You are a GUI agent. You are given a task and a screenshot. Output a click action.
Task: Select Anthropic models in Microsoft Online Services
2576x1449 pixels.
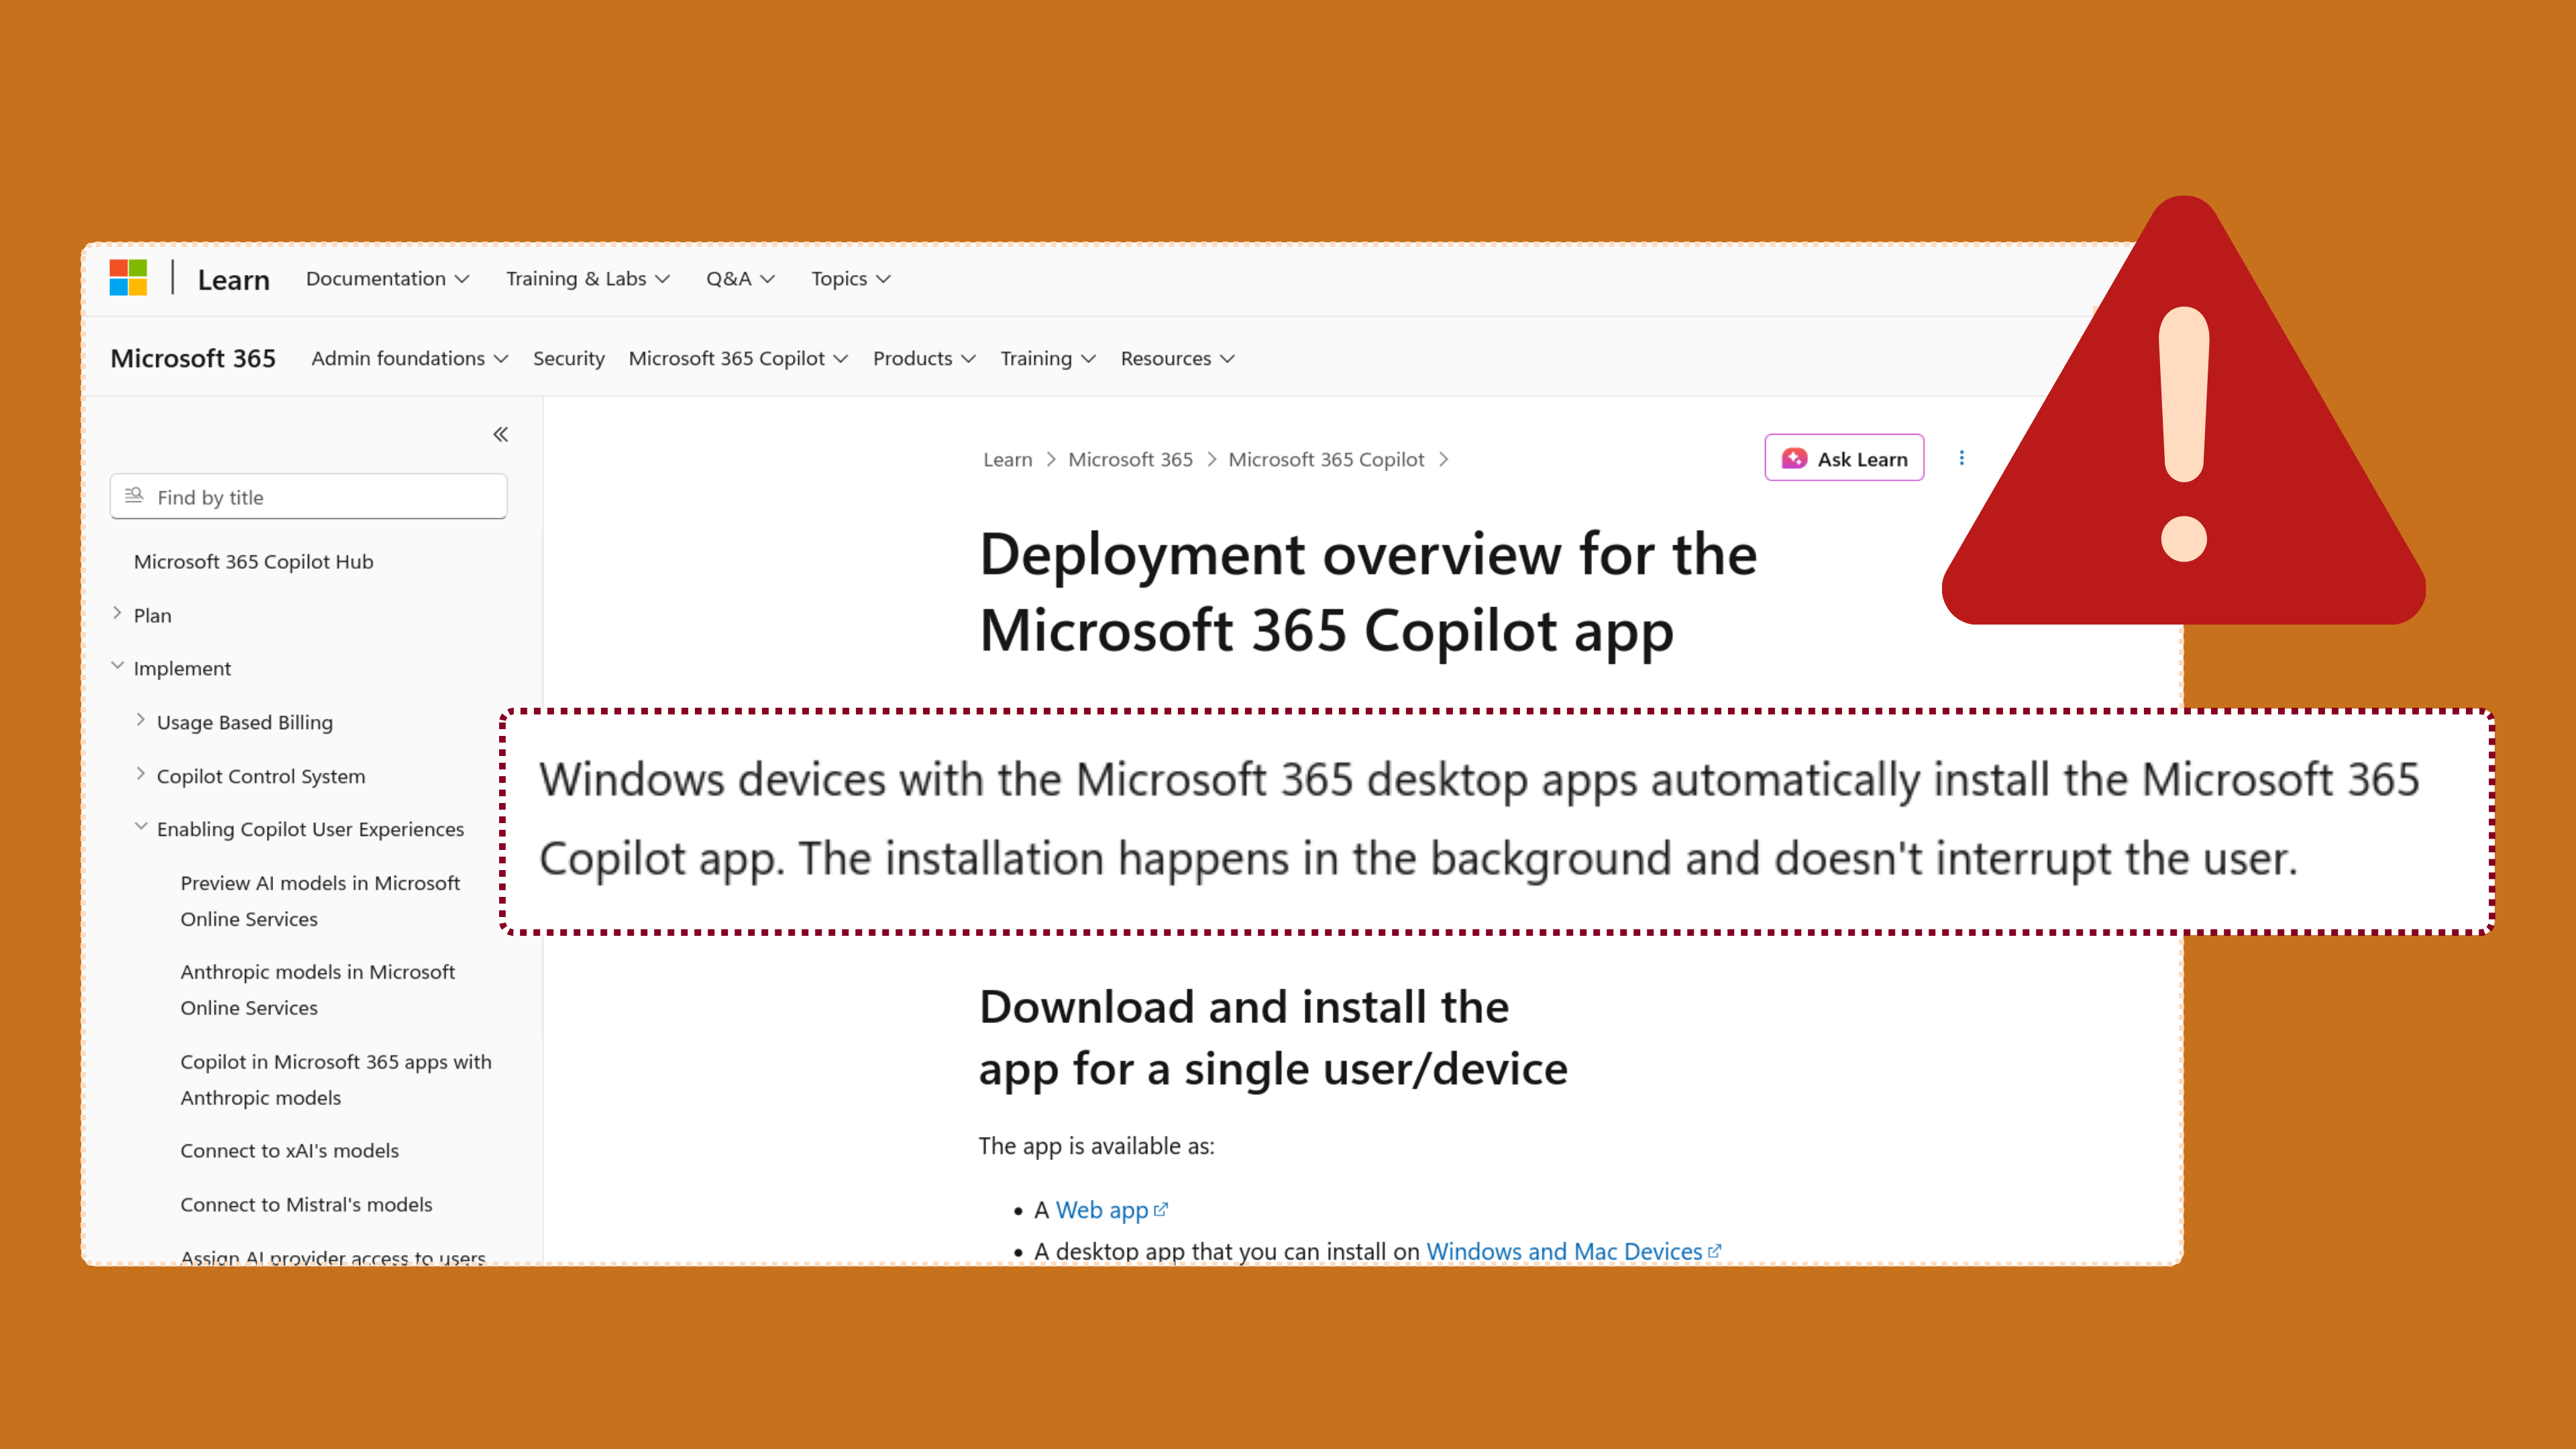pos(317,990)
